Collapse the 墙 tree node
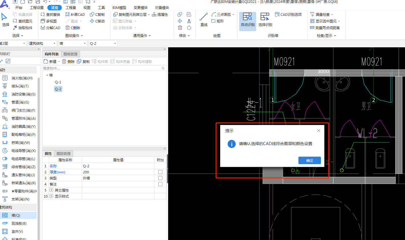The width and height of the screenshot is (405, 240). (x=47, y=75)
